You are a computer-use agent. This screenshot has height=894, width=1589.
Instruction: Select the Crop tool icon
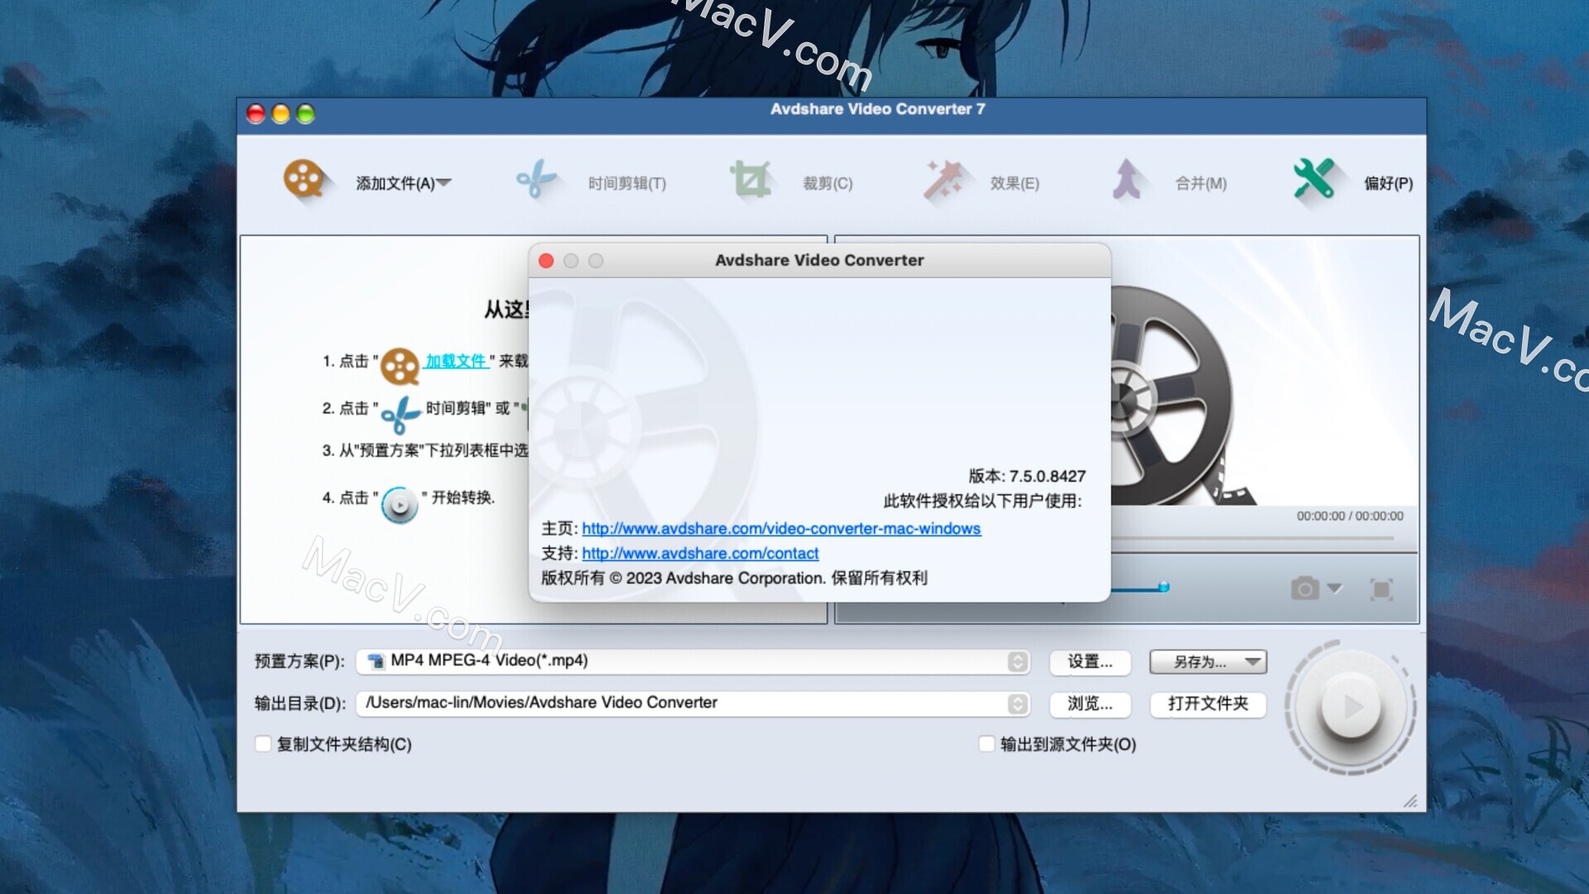[x=751, y=179]
